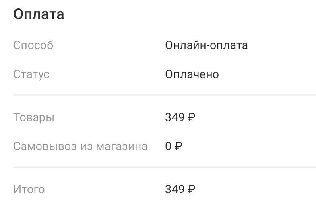Click the digit 9 in Итого amount
The image size is (316, 219).
181,189
